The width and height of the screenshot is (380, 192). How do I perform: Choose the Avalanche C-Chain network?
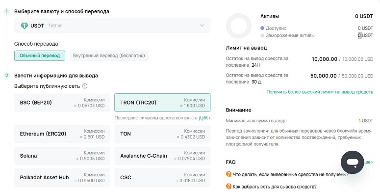pos(162,156)
